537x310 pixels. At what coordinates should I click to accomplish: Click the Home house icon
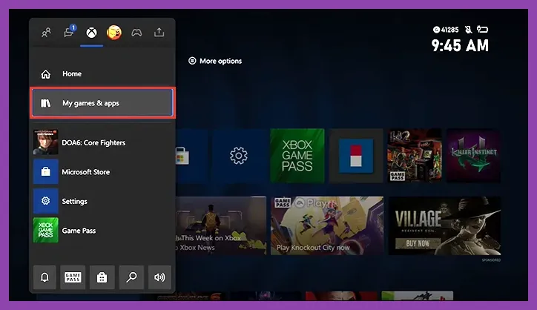pyautogui.click(x=45, y=74)
